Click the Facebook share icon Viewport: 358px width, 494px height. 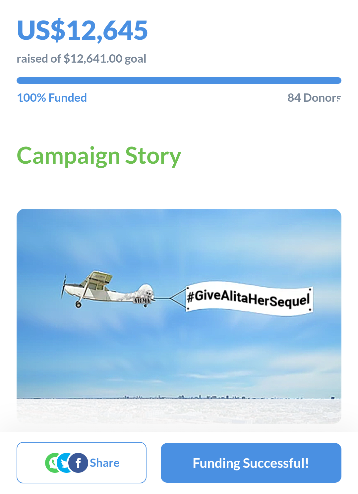(78, 463)
